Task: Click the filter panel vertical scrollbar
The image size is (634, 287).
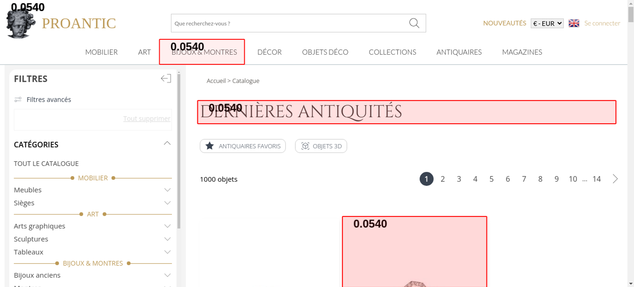Action: [179, 152]
